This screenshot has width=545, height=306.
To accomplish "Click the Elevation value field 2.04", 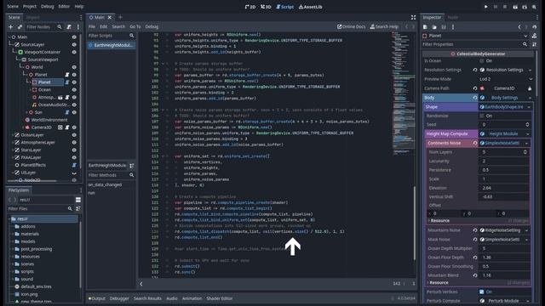I will tap(504, 188).
